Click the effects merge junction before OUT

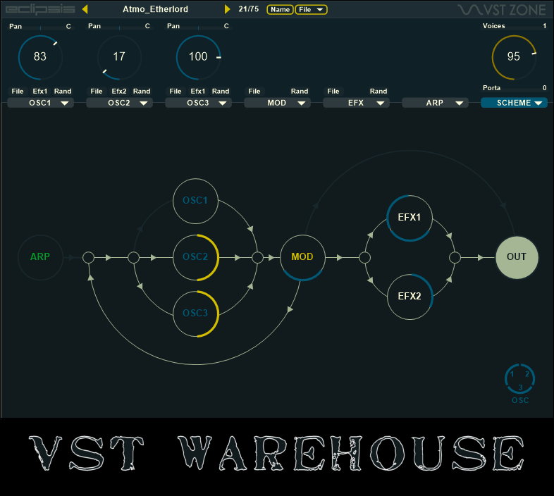455,258
